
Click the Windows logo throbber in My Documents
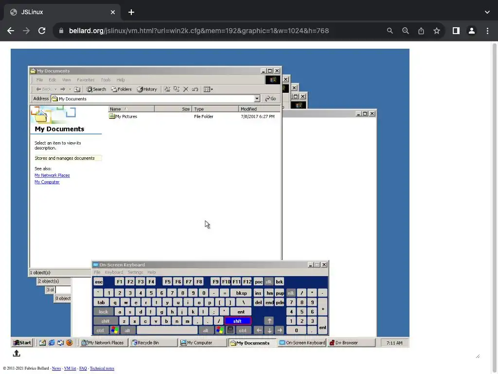[273, 80]
